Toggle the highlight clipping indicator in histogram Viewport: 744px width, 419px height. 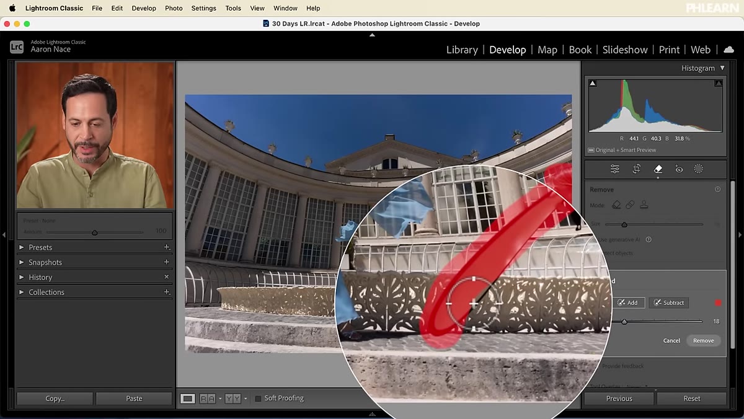tap(719, 83)
